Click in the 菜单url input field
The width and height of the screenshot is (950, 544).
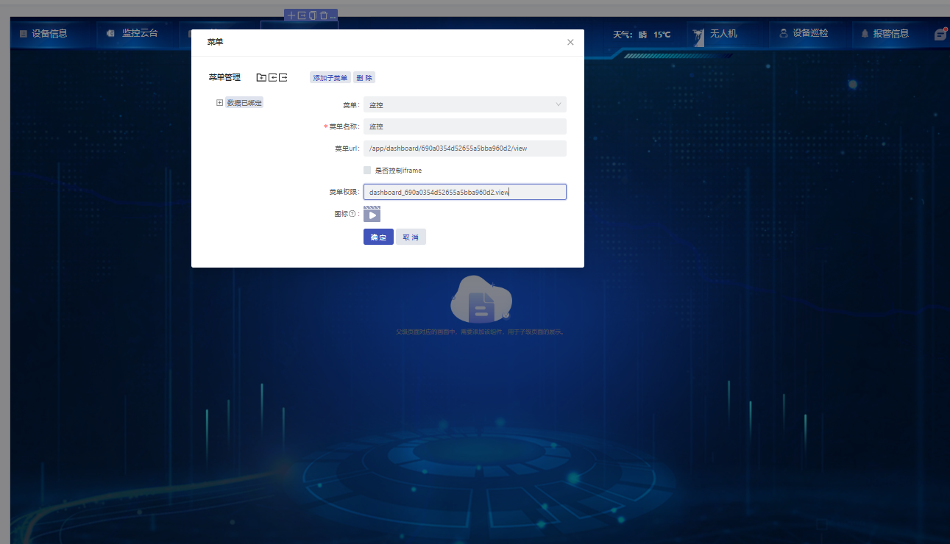click(464, 148)
